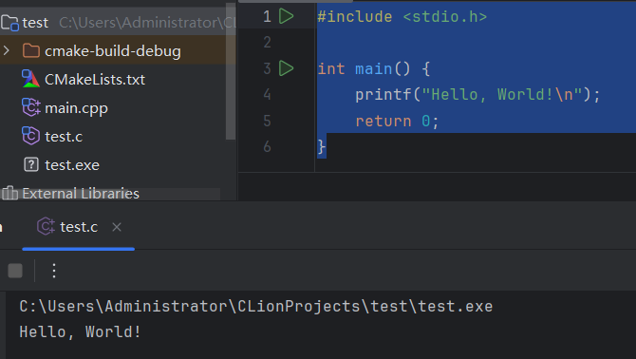Click line number 5 in the gutter
This screenshot has height=359, width=636.
[x=267, y=121]
